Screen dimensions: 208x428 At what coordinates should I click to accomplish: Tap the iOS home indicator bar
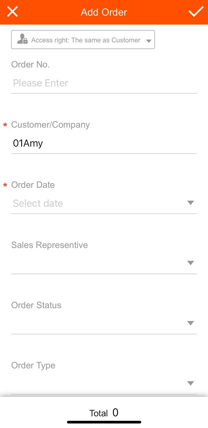tap(104, 422)
